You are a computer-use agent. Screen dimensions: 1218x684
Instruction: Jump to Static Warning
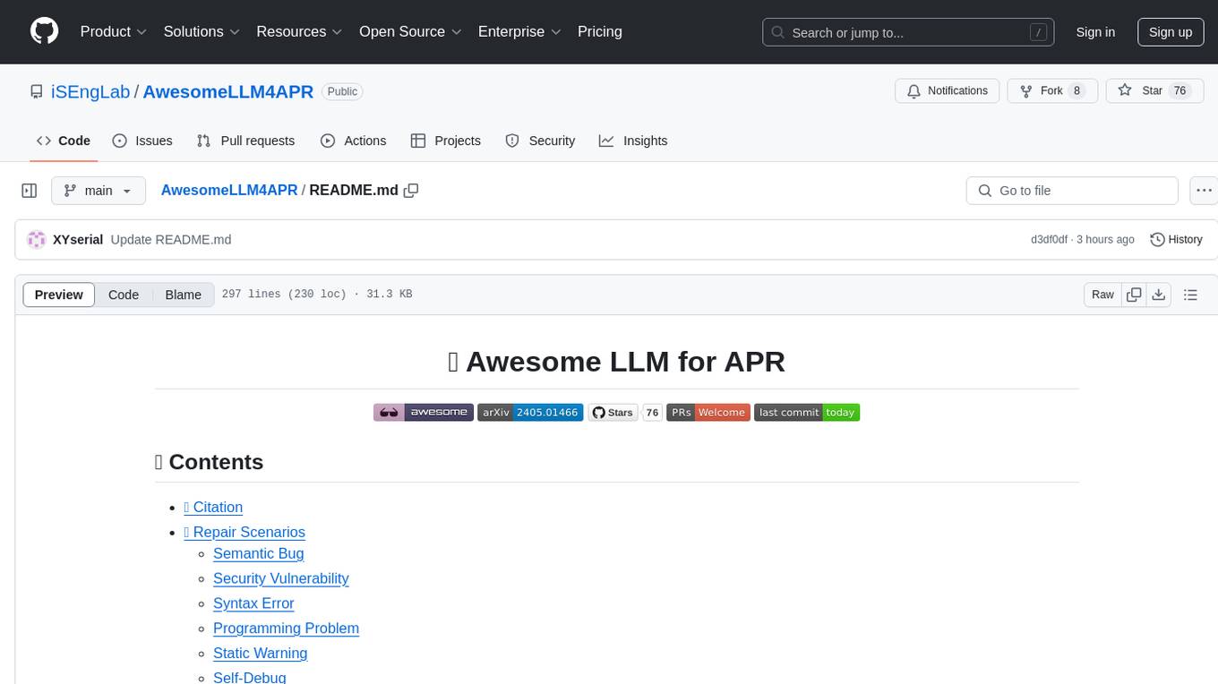(261, 654)
